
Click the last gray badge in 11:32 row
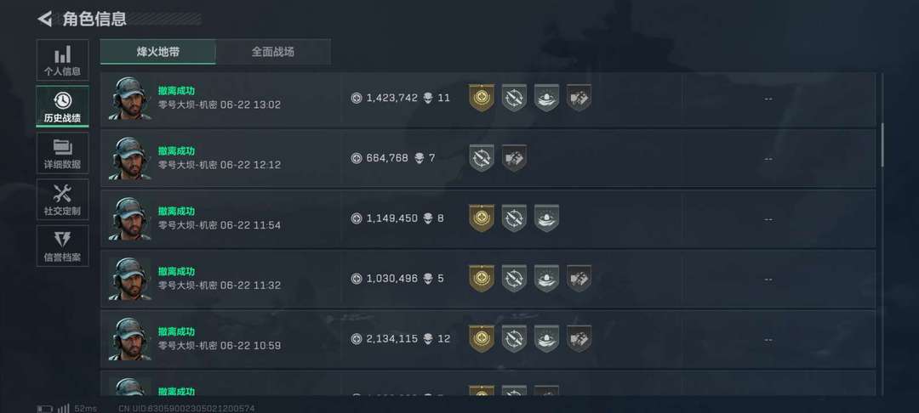[x=579, y=279]
